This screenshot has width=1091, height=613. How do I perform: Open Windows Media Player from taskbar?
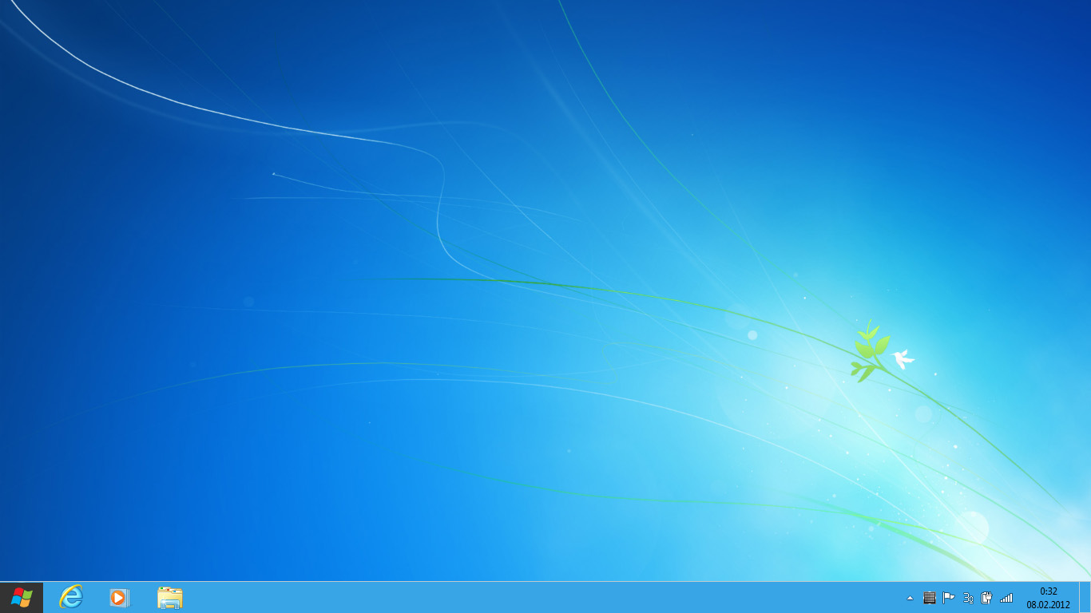pos(119,597)
